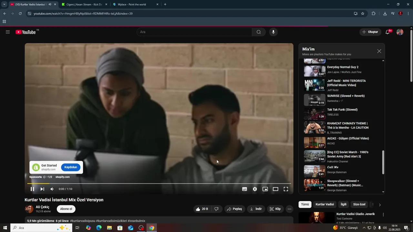This screenshot has height=232, width=413.
Task: Pause the video
Action: pyautogui.click(x=32, y=189)
